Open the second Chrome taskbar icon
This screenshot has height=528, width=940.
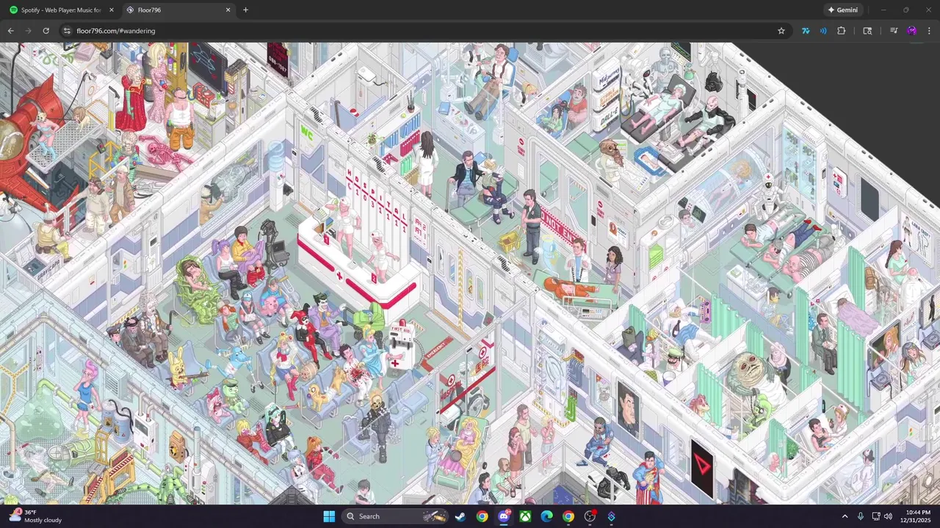(x=568, y=516)
